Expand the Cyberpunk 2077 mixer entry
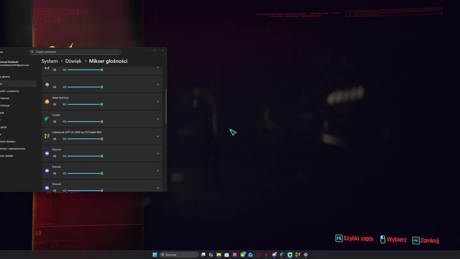This screenshot has height=259, width=460. pyautogui.click(x=158, y=136)
